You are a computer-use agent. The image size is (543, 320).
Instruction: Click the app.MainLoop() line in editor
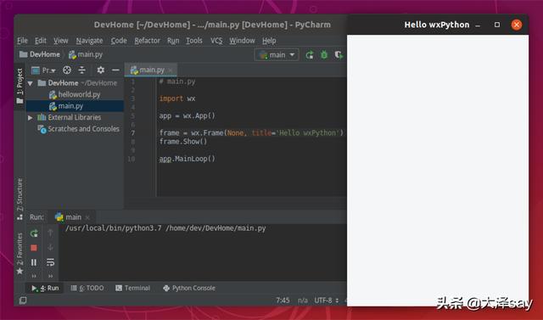(187, 159)
